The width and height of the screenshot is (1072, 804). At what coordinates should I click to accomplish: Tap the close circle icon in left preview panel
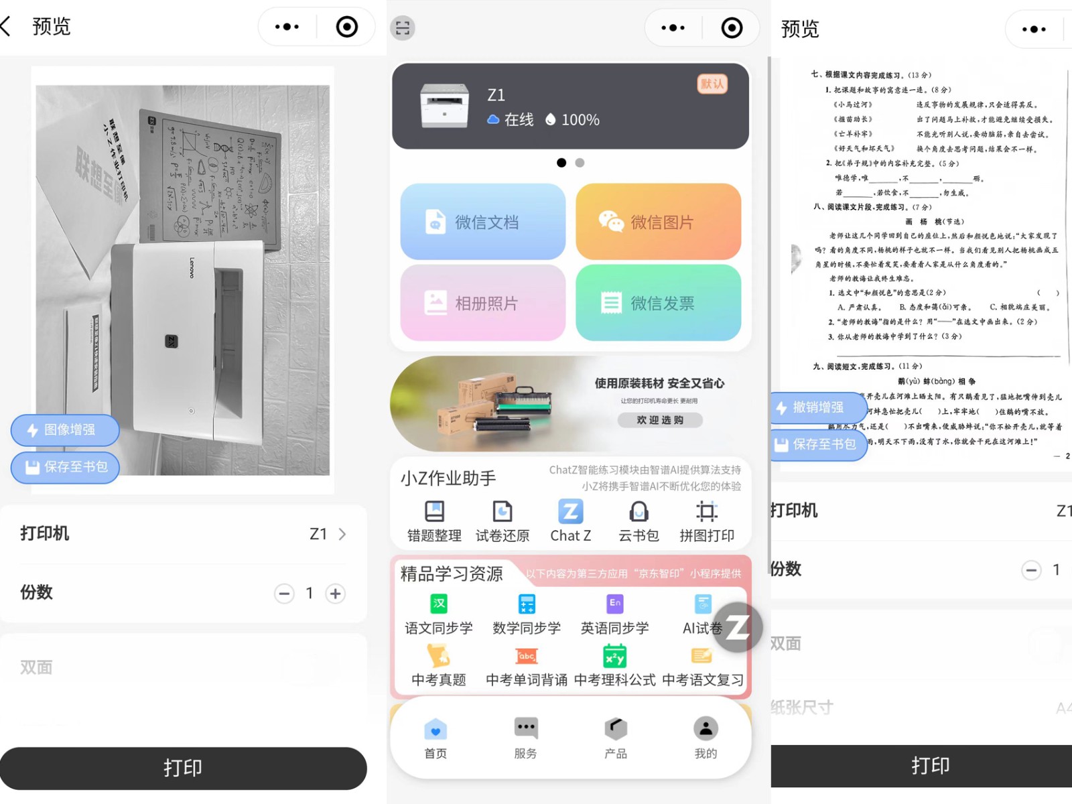tap(346, 27)
